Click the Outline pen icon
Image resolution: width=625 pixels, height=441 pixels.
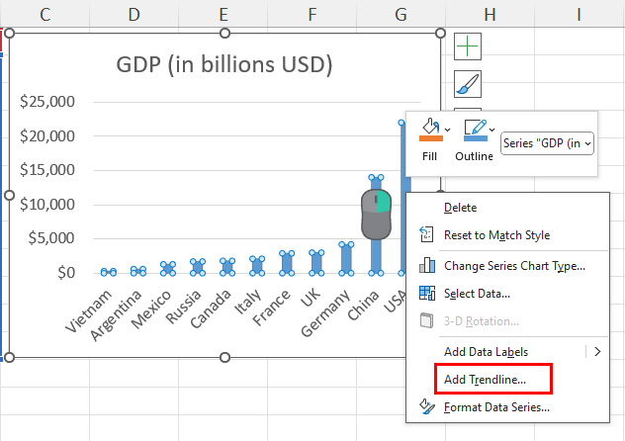coord(475,127)
